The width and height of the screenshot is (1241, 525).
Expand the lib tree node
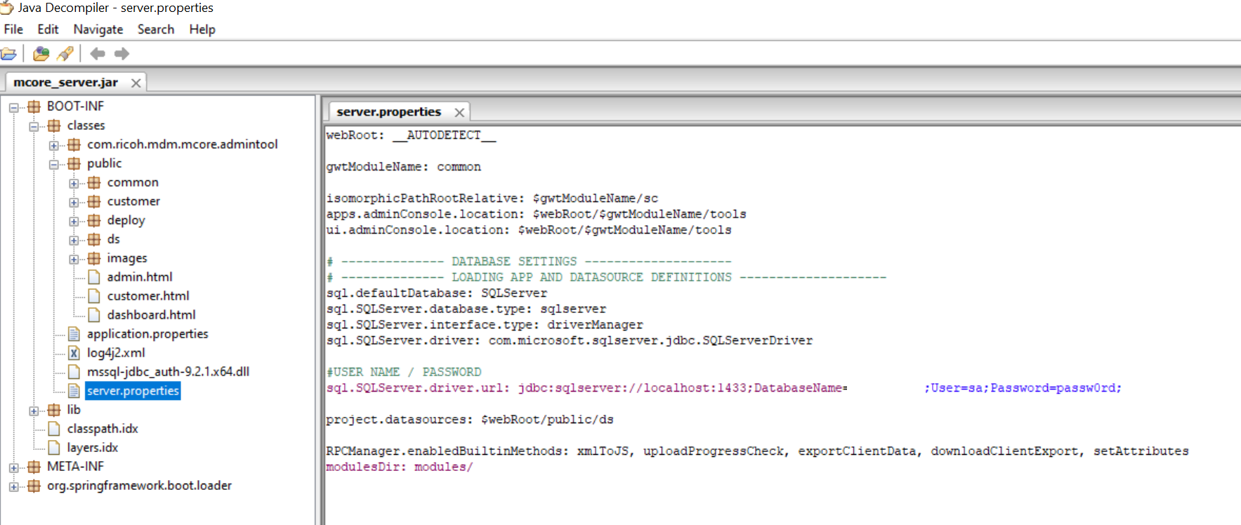tap(34, 411)
